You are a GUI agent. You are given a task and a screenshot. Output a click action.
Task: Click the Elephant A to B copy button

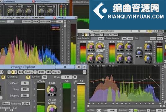pos(20,72)
